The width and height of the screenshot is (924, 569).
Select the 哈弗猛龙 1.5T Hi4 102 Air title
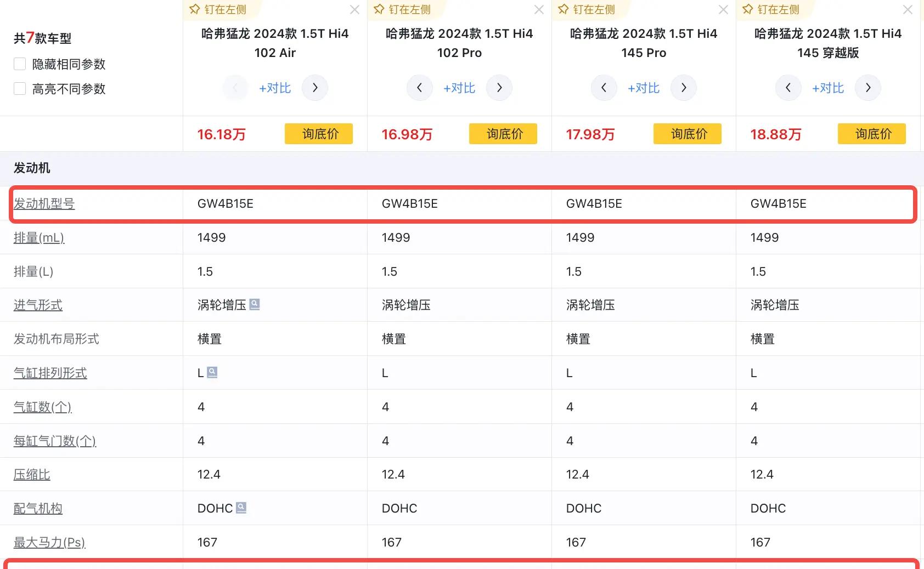click(275, 43)
